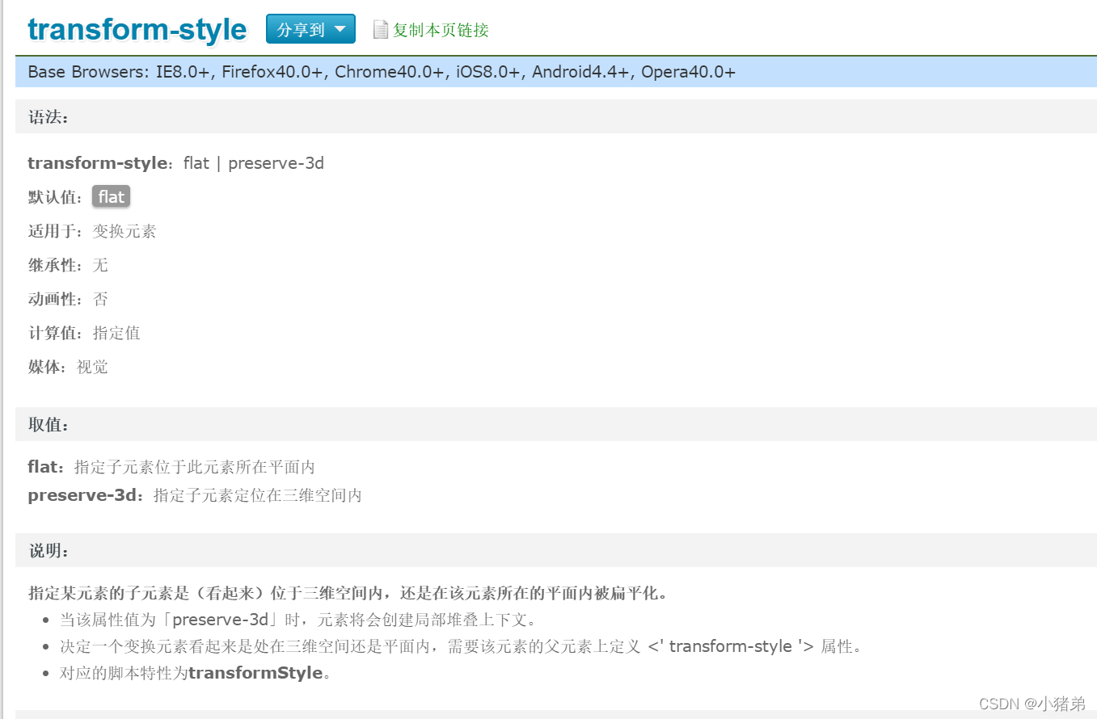Screen dimensions: 1097x719
Task: Click the 媒体：视觉 row
Action: (x=68, y=367)
